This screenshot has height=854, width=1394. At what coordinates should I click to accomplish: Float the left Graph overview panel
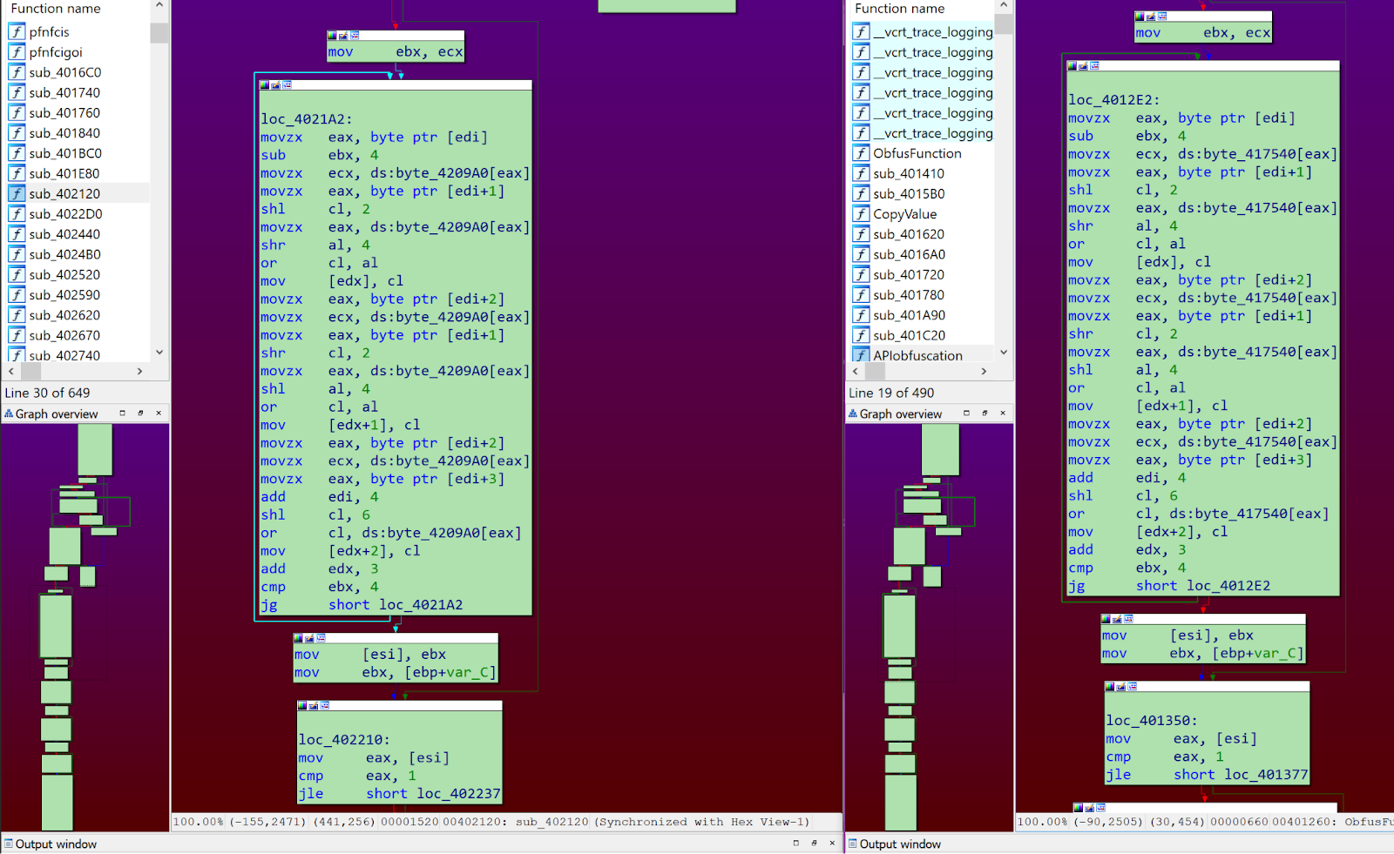click(x=140, y=414)
